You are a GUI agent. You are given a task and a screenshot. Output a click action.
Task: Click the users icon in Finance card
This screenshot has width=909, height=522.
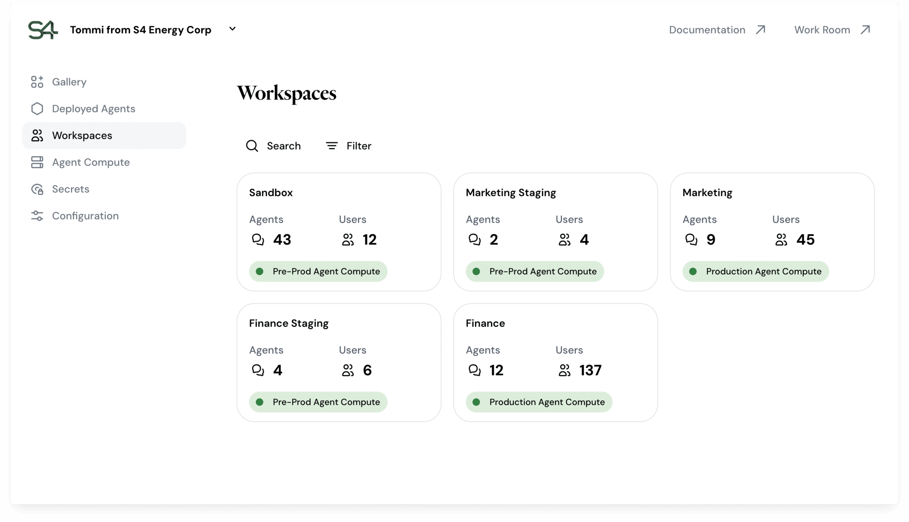coord(565,370)
